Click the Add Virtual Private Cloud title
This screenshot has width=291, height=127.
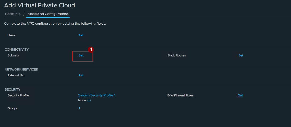[x=40, y=5]
